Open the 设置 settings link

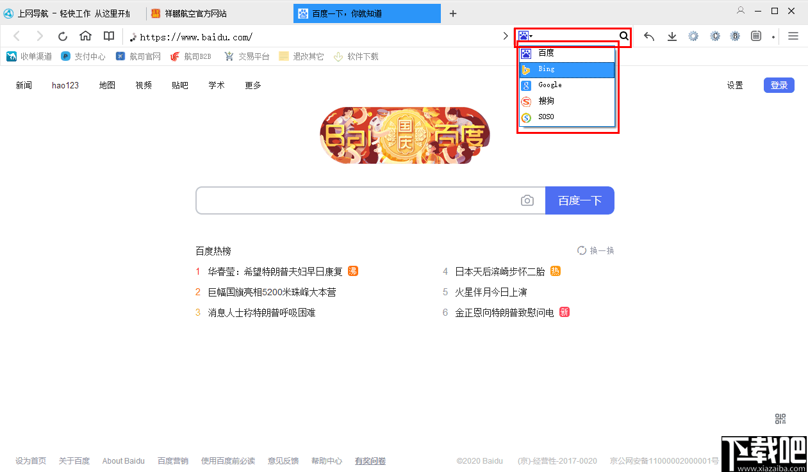click(x=735, y=85)
